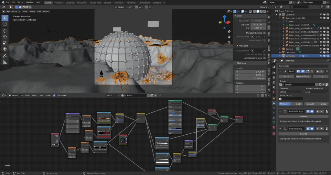This screenshot has height=175, width=331.
Task: Open the Object Mode dropdown
Action: 12,11
